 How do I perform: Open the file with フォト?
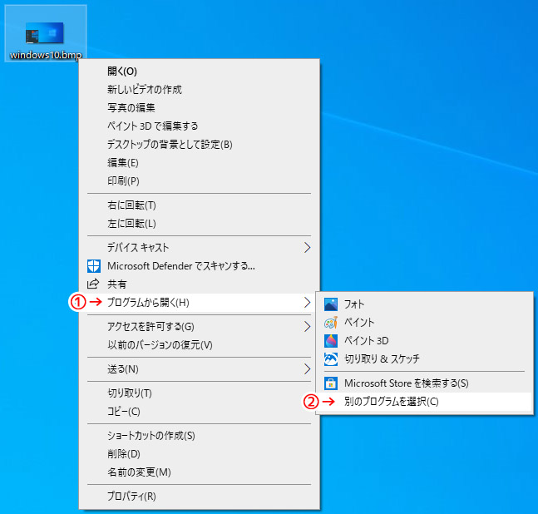424,304
